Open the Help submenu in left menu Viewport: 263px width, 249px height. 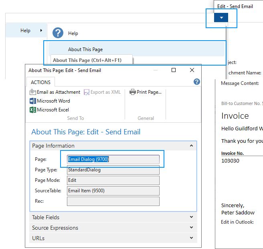pos(26,31)
